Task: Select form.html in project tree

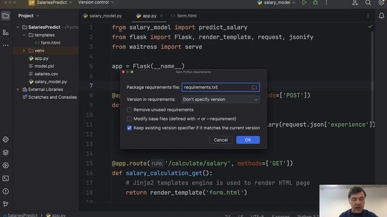Action: (50, 43)
